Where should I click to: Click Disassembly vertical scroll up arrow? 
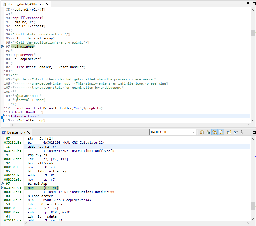(x=252, y=139)
